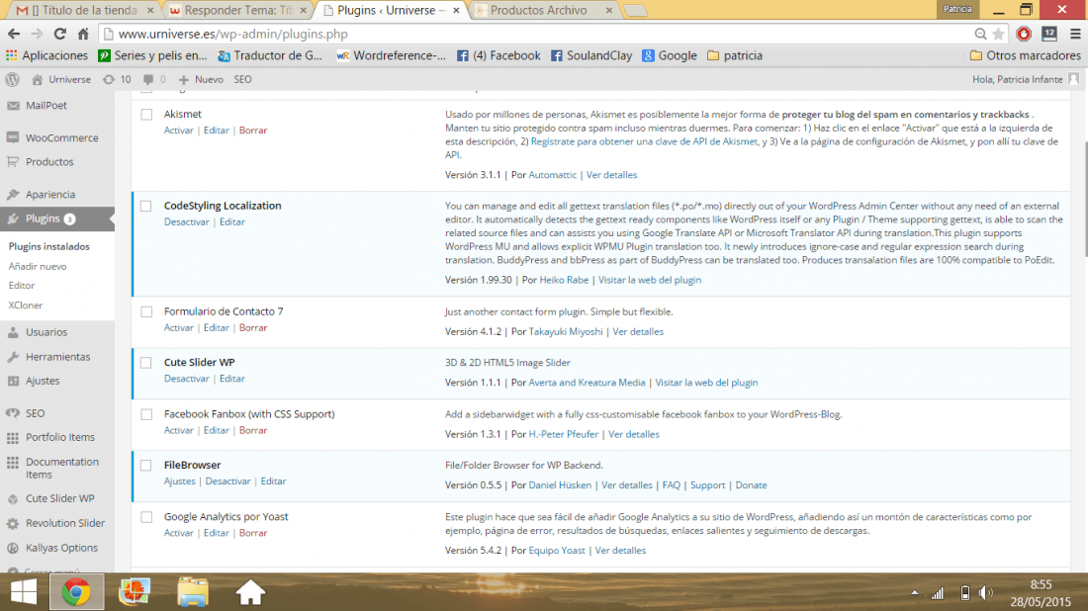Screen dimensions: 1088x611
Task: Click browser reload button
Action: click(60, 34)
